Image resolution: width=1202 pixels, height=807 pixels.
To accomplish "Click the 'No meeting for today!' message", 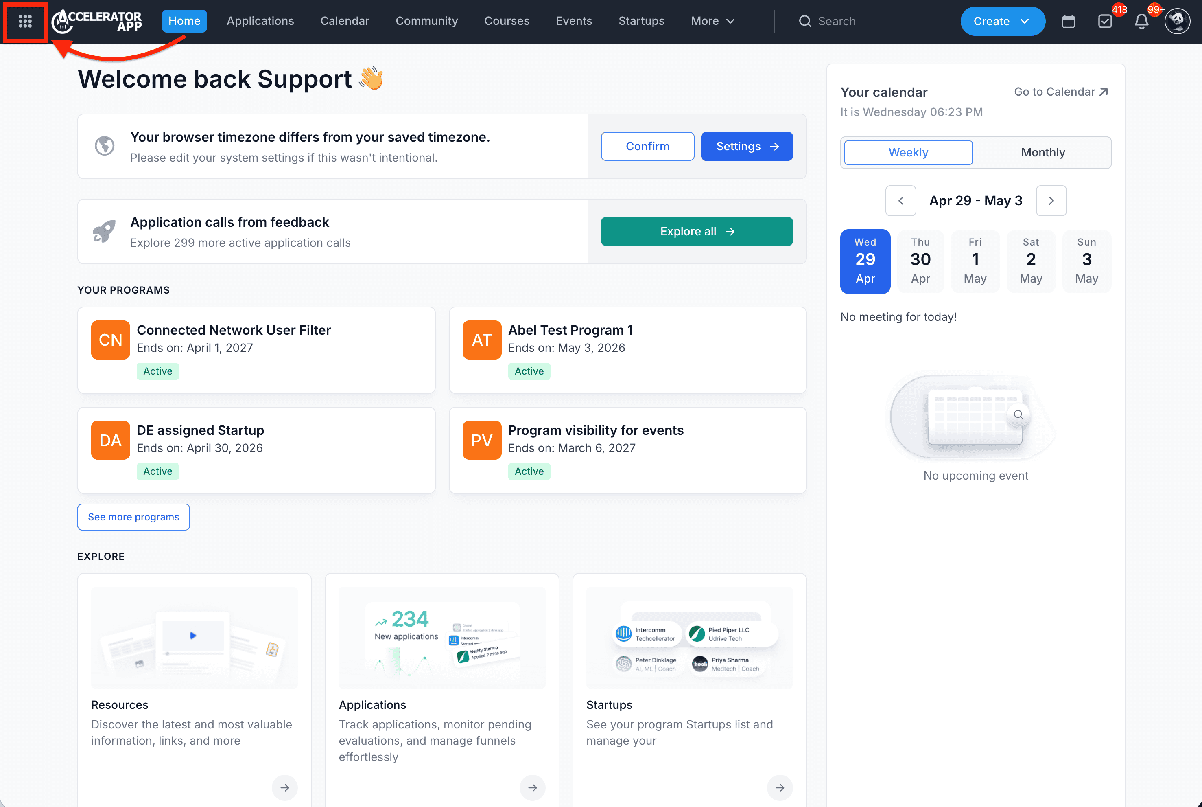I will (x=898, y=316).
